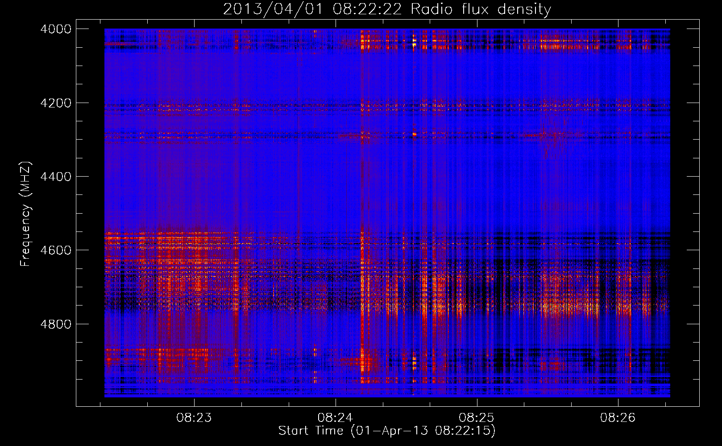Click the 08:25 time tick label
The image size is (722, 446).
click(477, 417)
